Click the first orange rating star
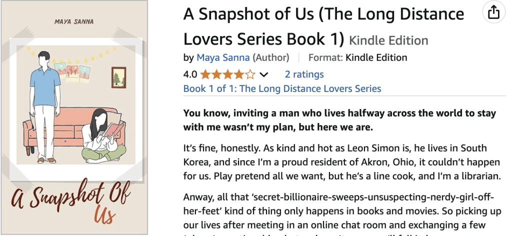The height and width of the screenshot is (236, 512). coord(205,75)
